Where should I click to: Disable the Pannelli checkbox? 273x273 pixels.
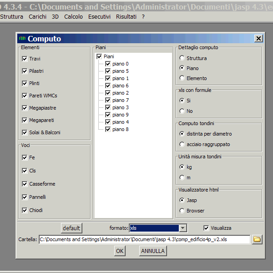pyautogui.click(x=25, y=197)
